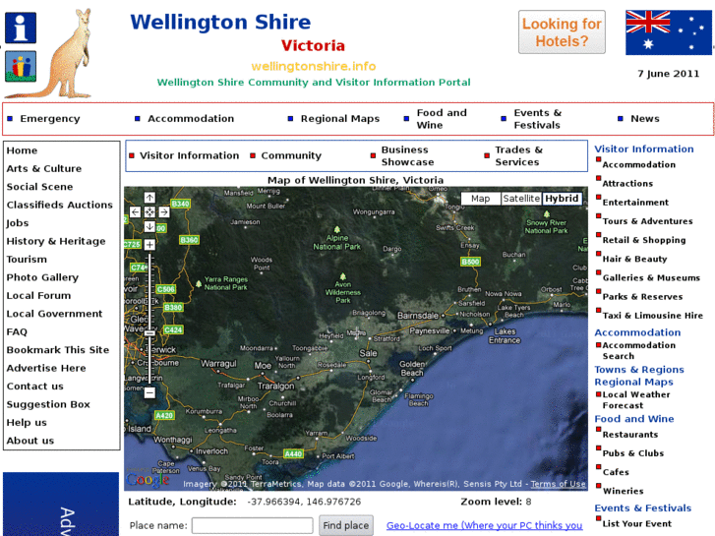Open Photo Gallery in the sidebar

click(42, 277)
